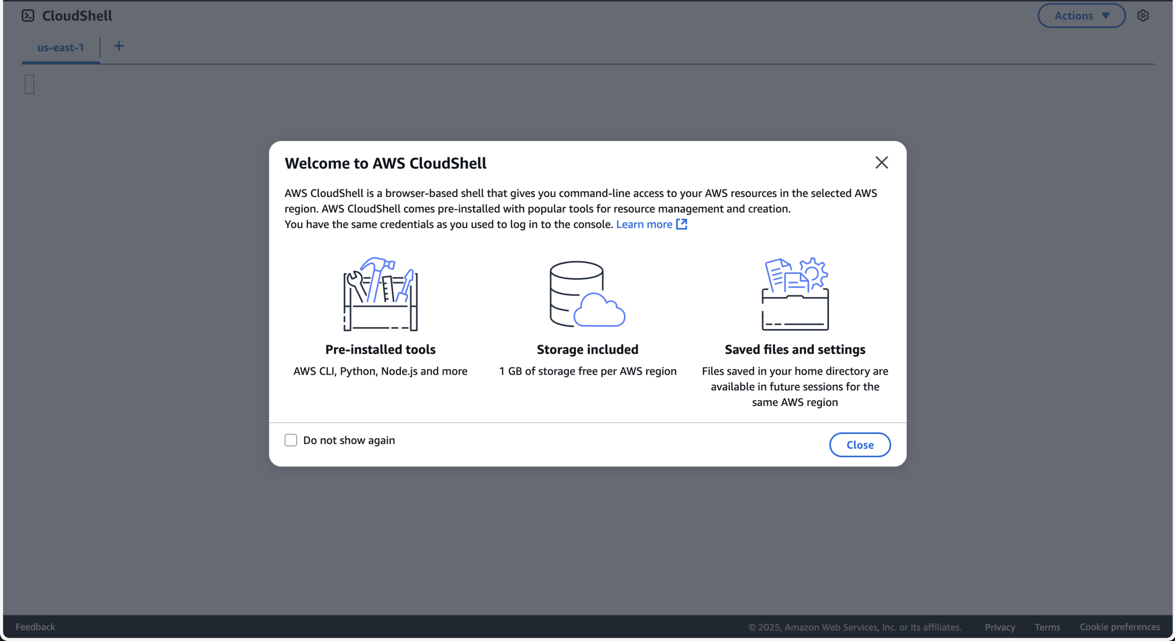The width and height of the screenshot is (1175, 641).
Task: Click the Actions dropdown arrow triangle
Action: click(1106, 16)
